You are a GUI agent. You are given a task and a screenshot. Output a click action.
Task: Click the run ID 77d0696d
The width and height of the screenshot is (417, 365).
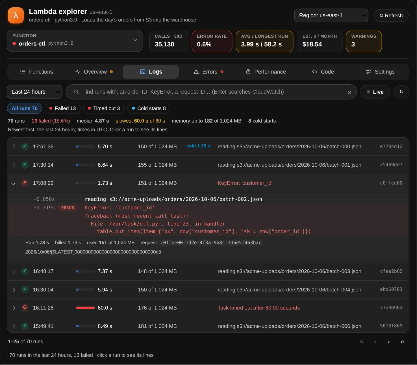click(x=391, y=308)
